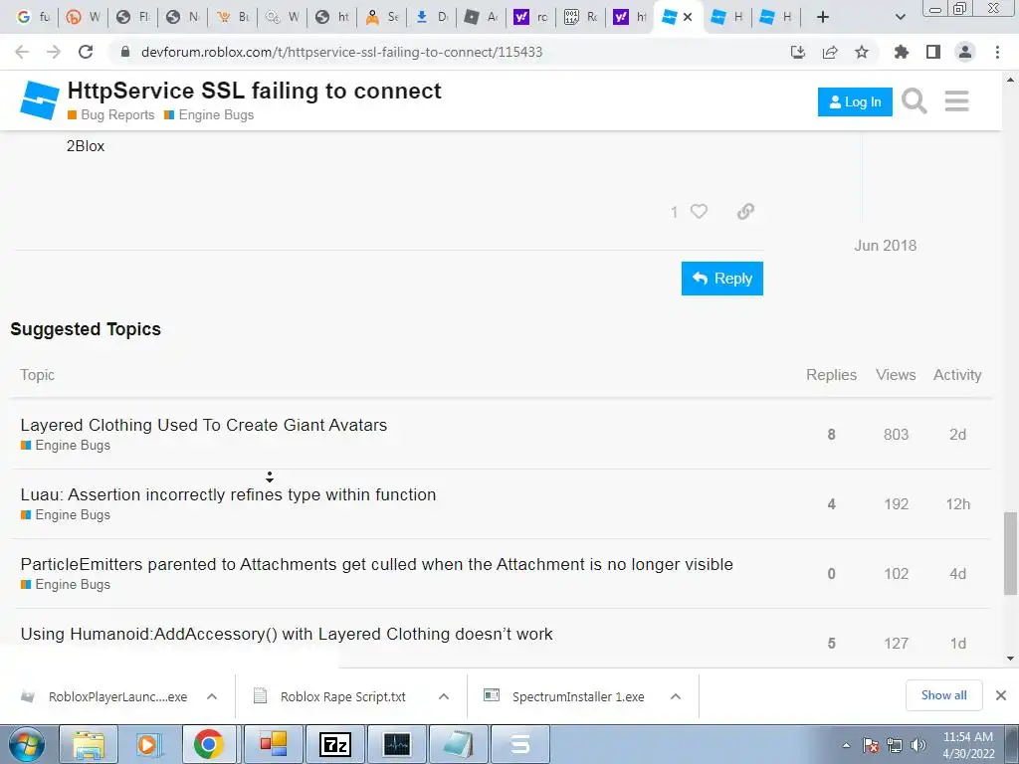Open the media player taskbar icon
The height and width of the screenshot is (764, 1019).
[148, 744]
